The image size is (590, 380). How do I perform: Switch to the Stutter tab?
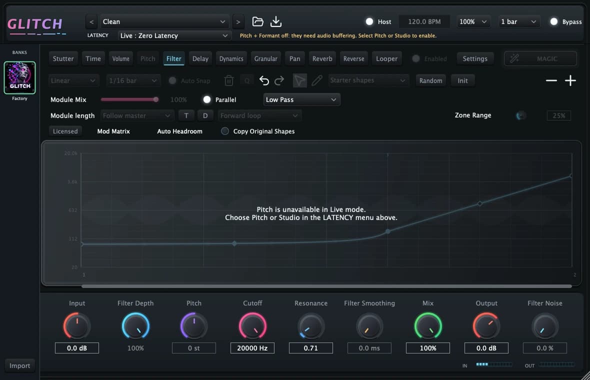63,58
